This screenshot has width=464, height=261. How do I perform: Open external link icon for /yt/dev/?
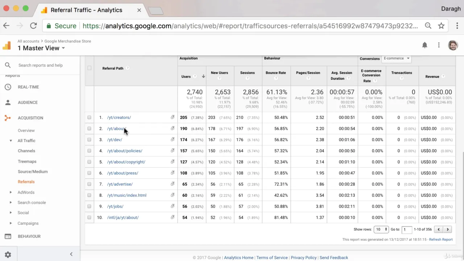[173, 139]
